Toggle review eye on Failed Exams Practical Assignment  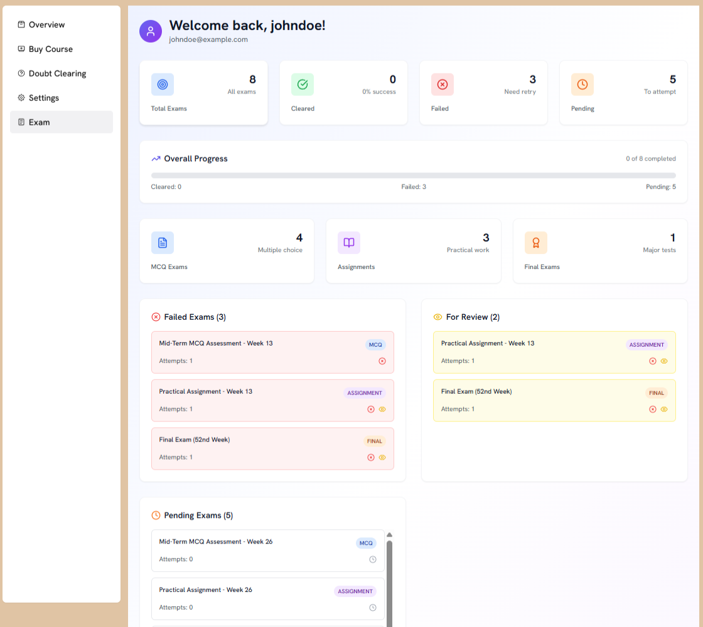click(382, 409)
